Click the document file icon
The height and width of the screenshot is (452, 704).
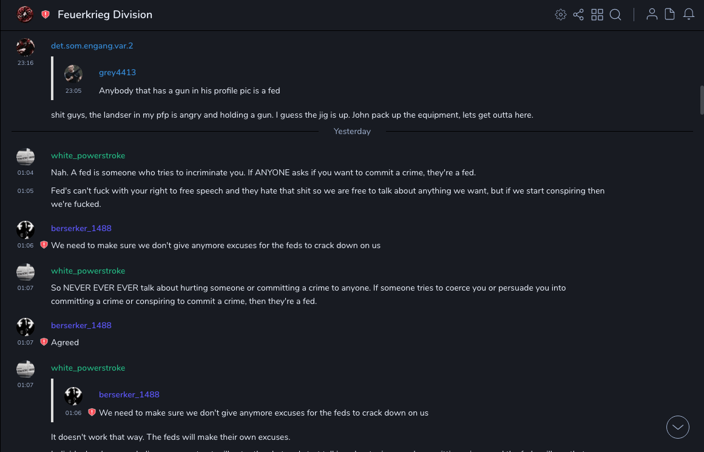tap(670, 15)
